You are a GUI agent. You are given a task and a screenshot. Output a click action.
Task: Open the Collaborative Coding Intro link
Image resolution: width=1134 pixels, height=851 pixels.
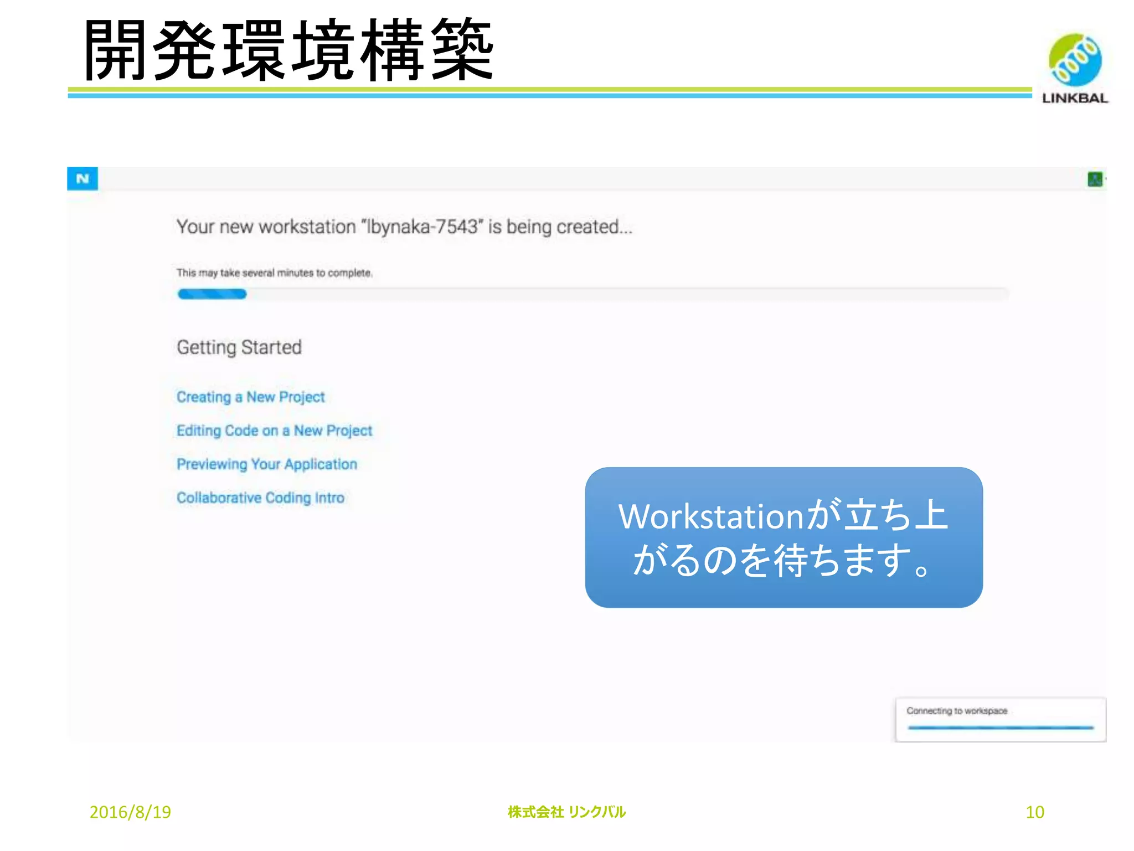coord(260,498)
